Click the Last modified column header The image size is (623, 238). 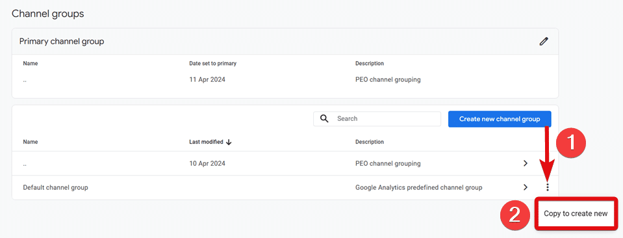click(x=206, y=142)
